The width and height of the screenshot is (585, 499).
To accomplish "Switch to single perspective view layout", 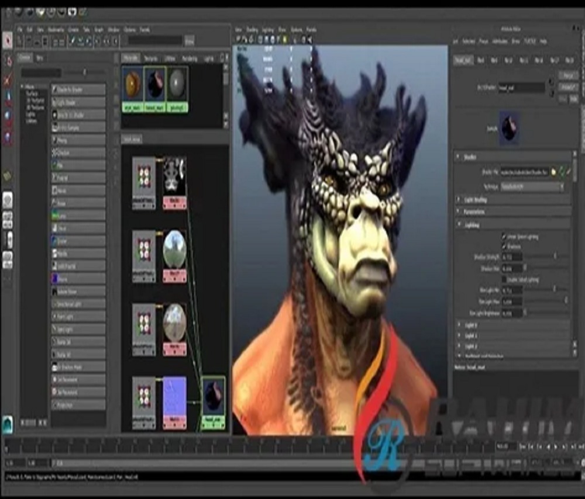I will [x=8, y=201].
